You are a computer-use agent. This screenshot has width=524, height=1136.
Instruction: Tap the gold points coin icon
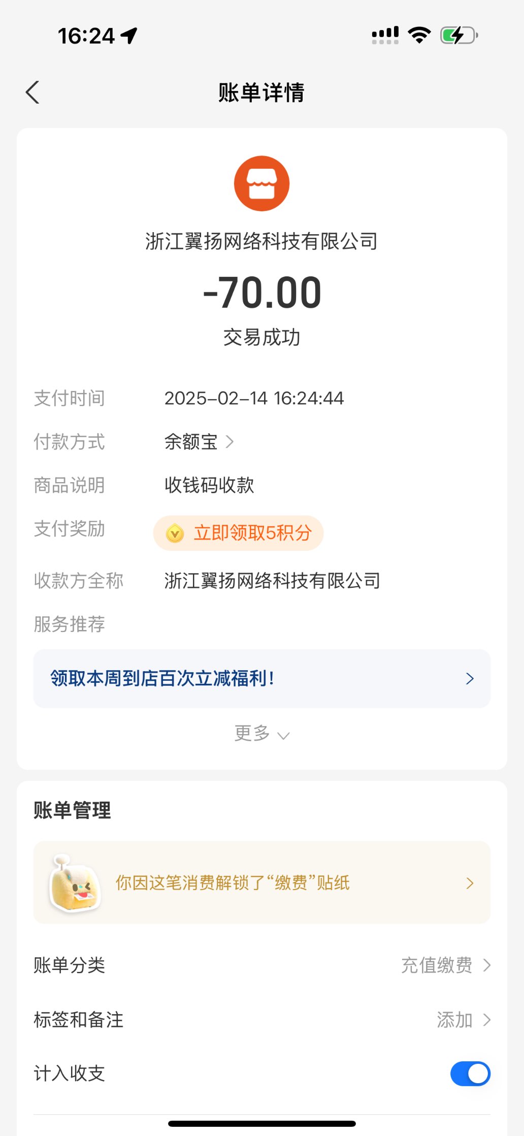[x=175, y=533]
